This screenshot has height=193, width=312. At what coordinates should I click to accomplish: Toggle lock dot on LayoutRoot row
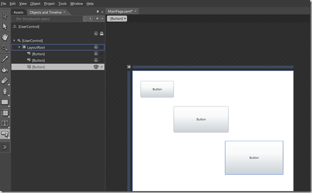point(102,47)
